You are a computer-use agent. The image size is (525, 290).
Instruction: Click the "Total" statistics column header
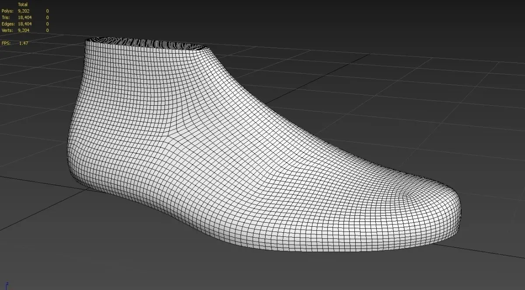(23, 4)
